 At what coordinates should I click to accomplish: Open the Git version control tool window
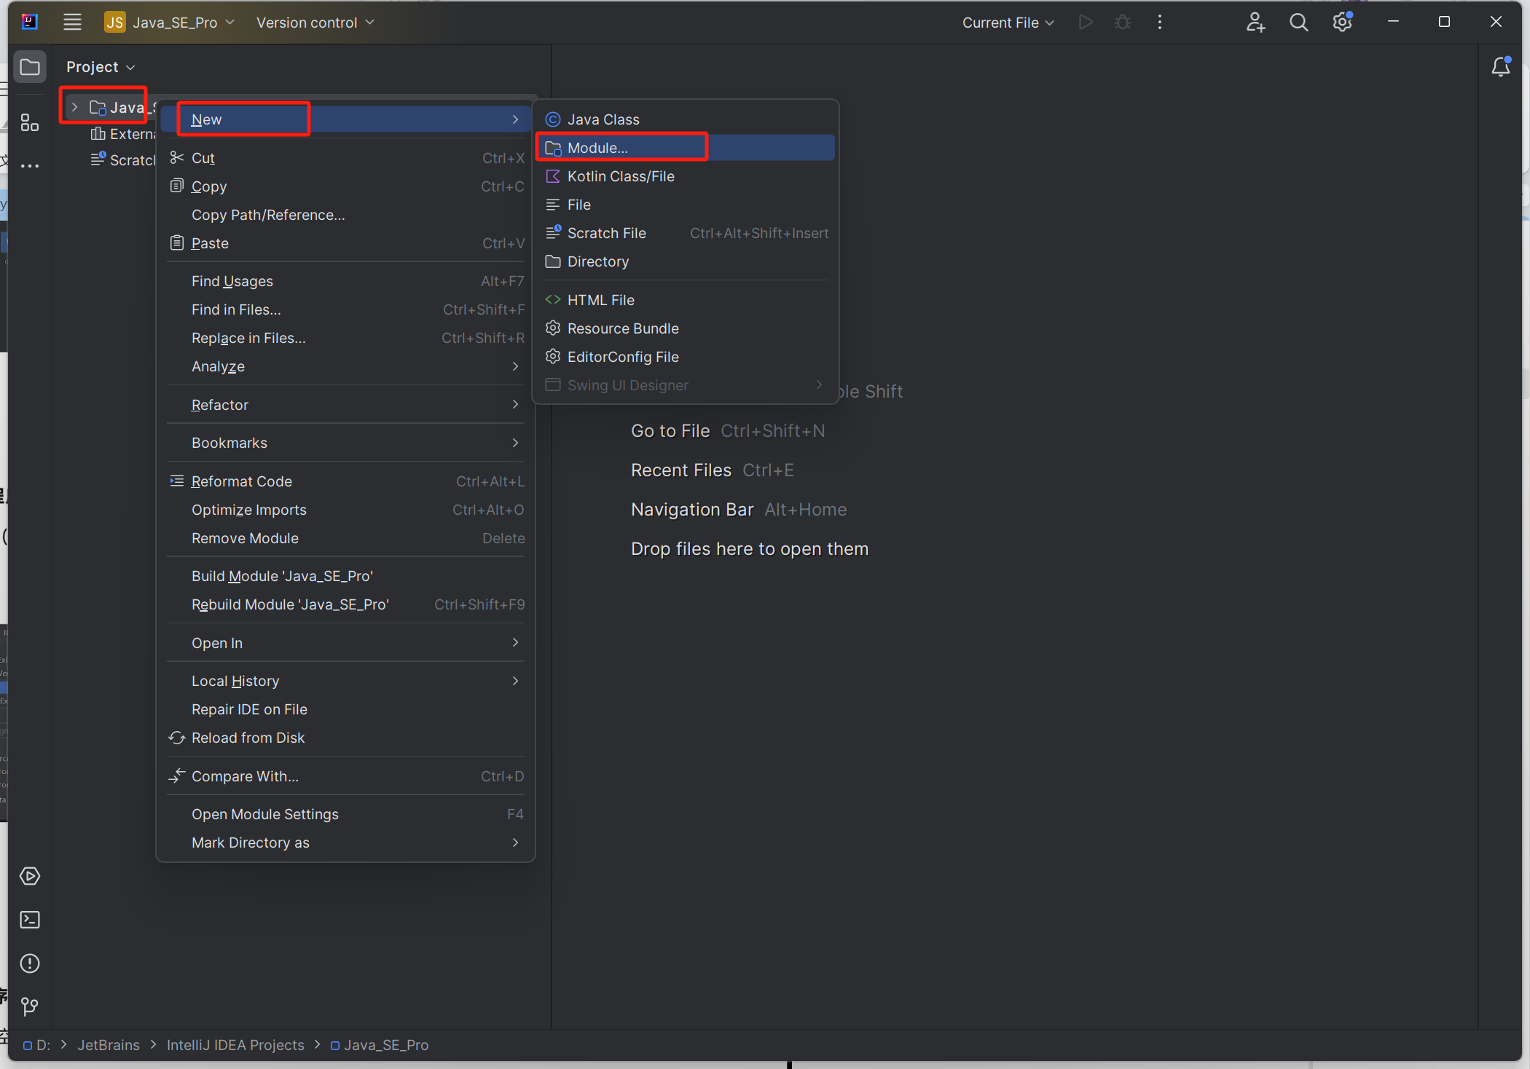point(30,1006)
